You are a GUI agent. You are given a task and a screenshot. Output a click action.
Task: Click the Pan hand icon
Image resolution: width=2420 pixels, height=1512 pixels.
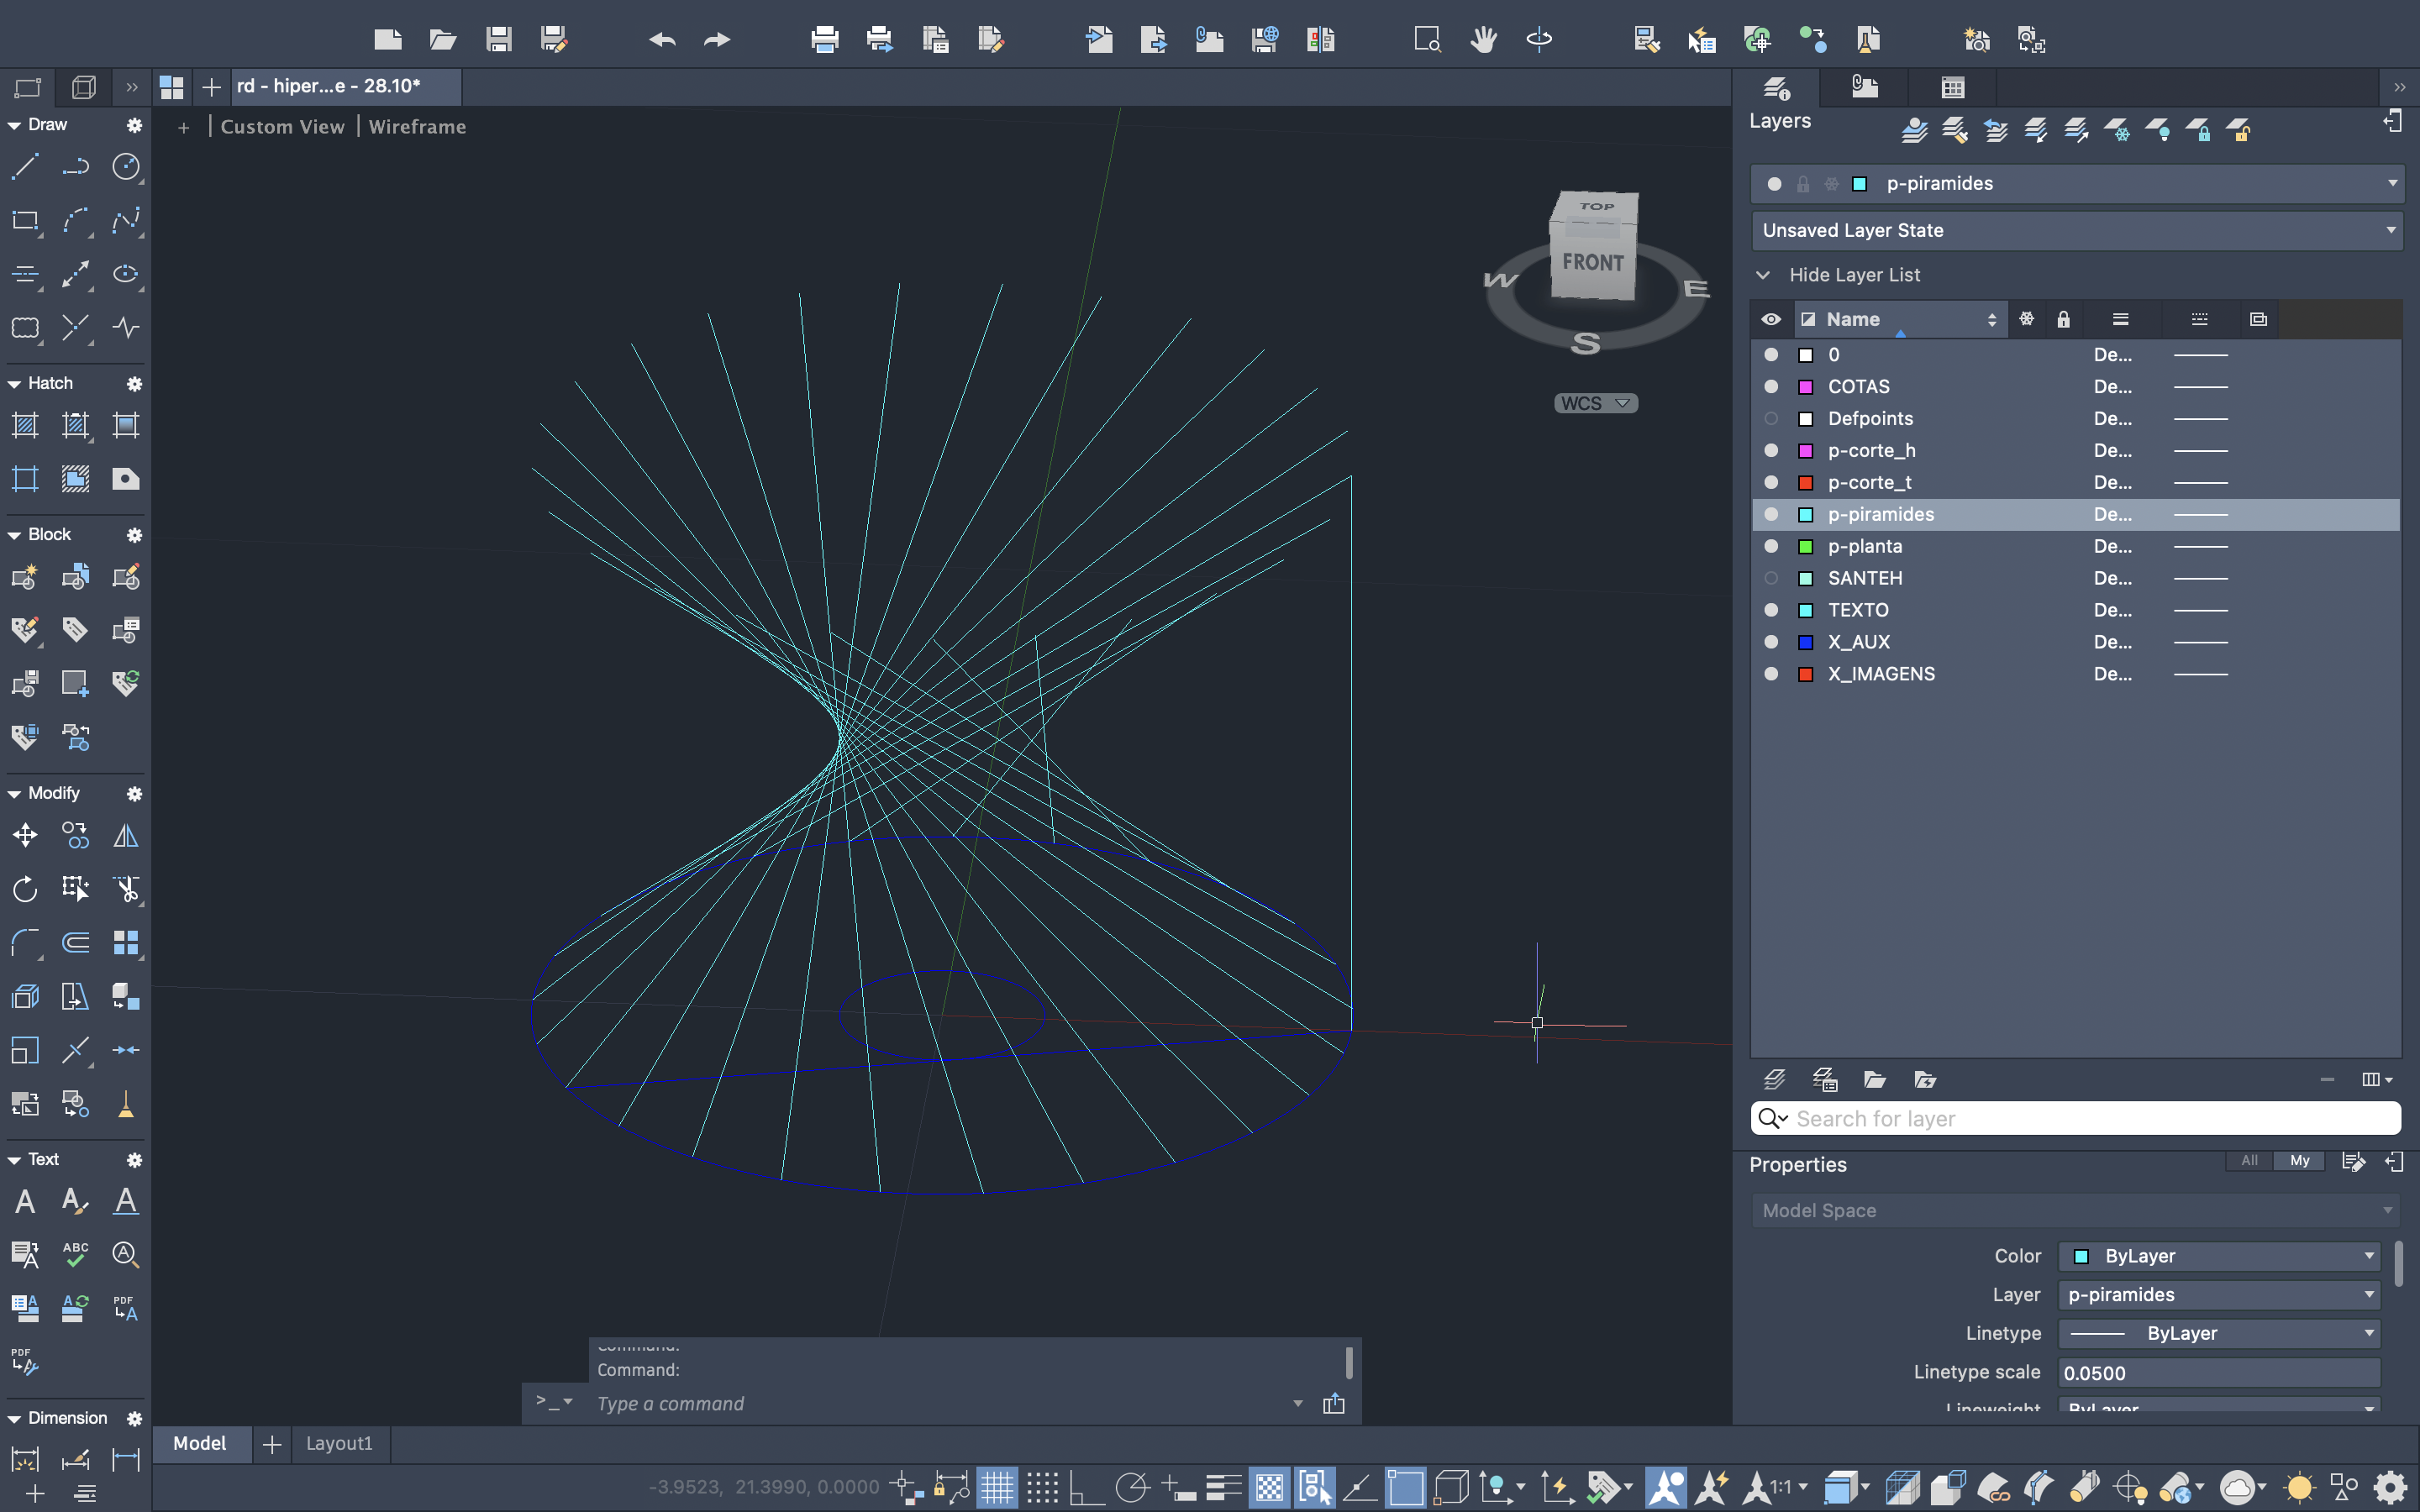click(1483, 40)
